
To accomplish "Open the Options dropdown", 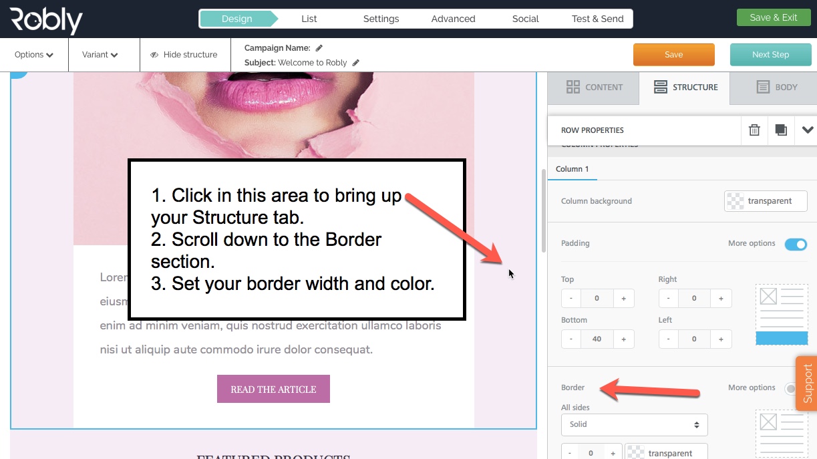I will pyautogui.click(x=32, y=54).
